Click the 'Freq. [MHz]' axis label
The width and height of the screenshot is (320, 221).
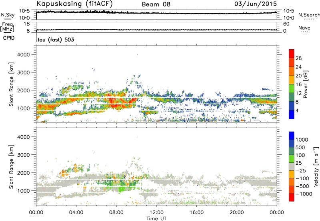7,27
